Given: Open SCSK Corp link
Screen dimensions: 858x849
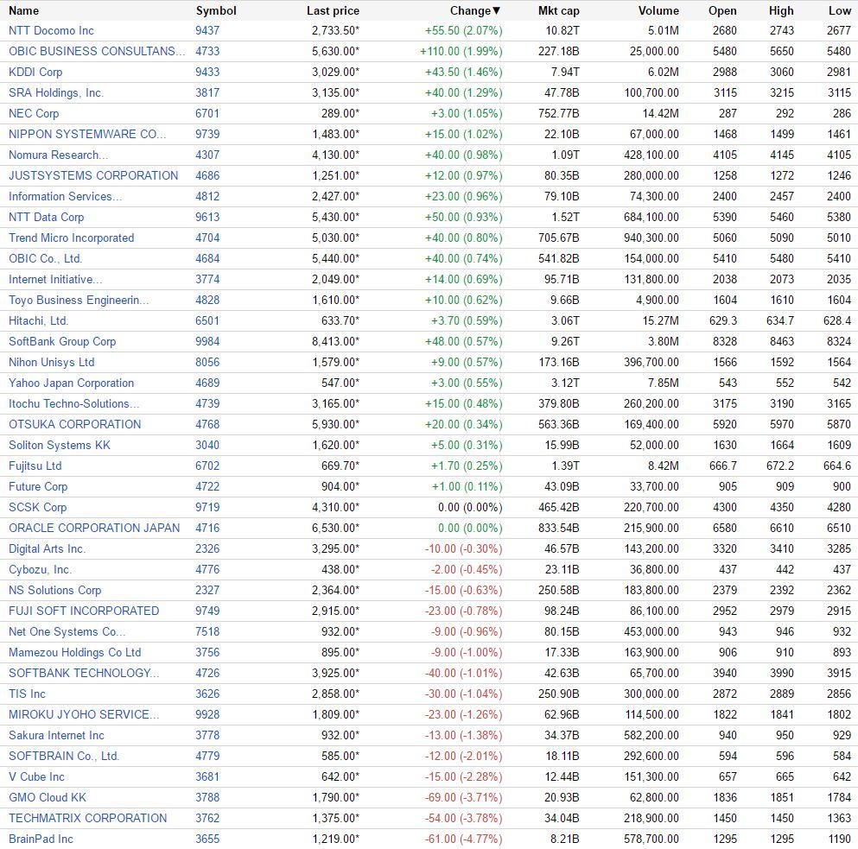Looking at the screenshot, I should coord(38,508).
